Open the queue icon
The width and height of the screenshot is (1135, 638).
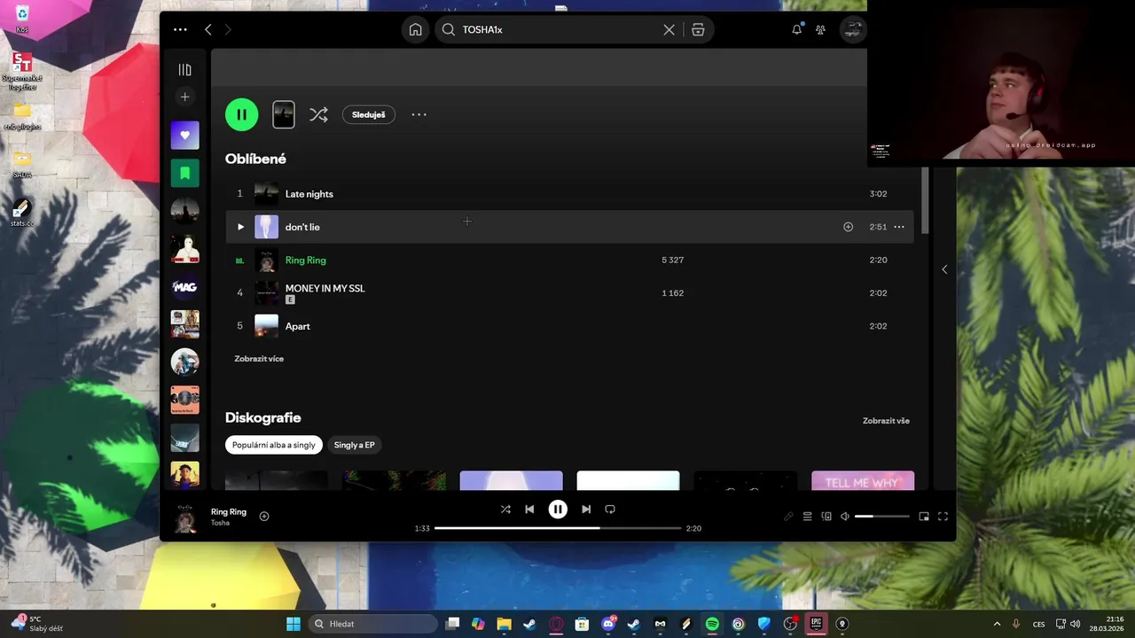807,517
